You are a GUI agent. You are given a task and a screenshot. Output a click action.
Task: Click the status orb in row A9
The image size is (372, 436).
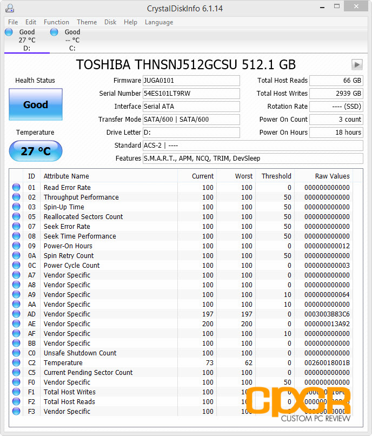pos(16,294)
